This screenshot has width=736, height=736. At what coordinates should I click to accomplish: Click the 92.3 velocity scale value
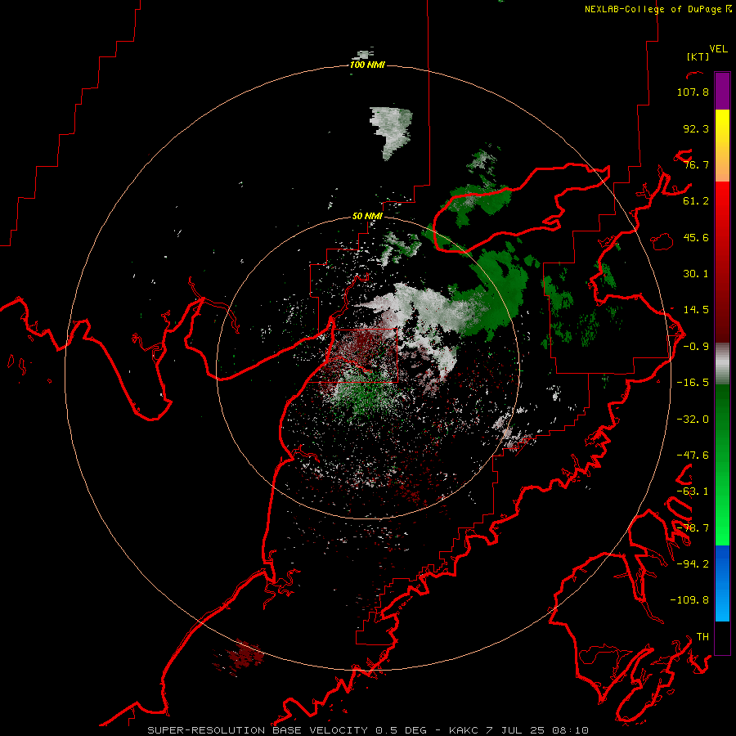point(696,128)
